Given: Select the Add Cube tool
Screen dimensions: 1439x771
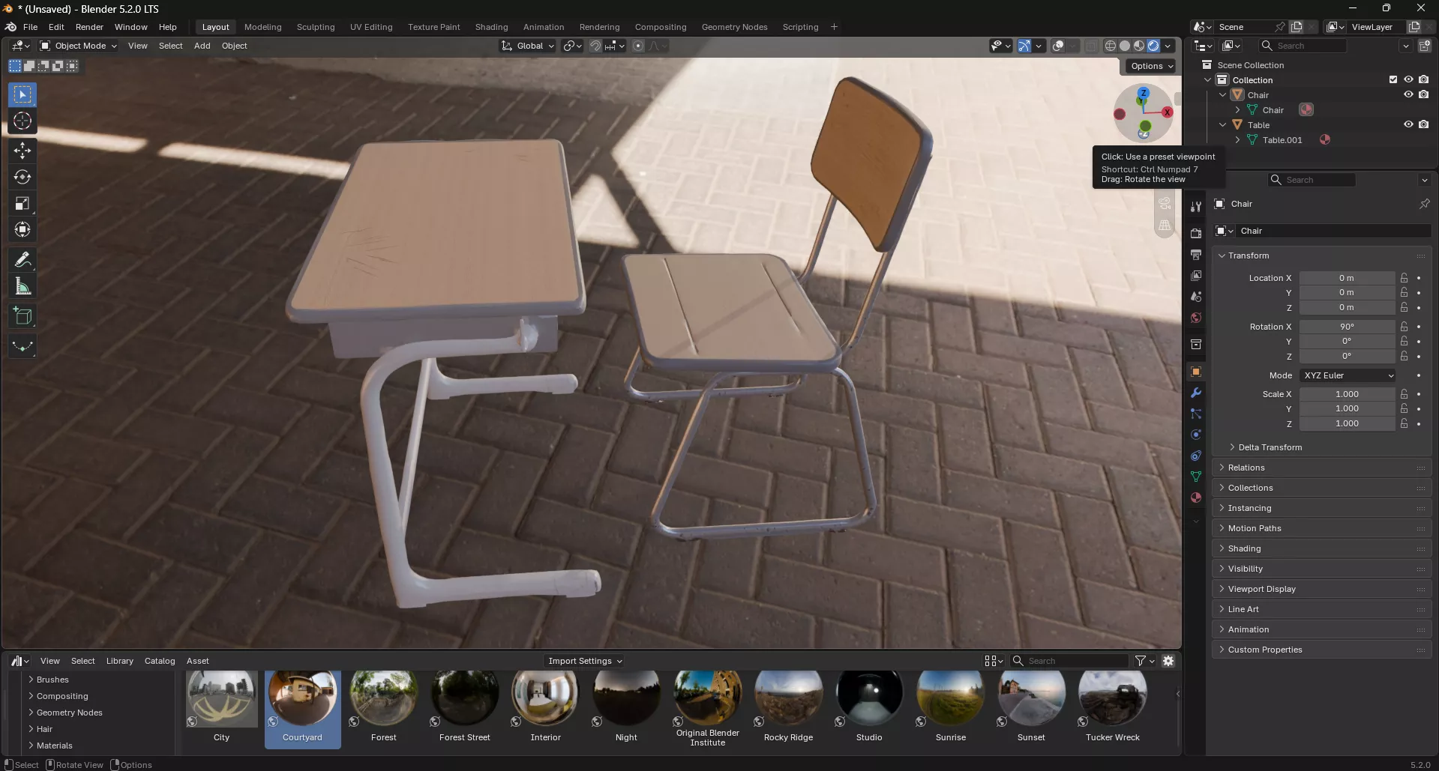Looking at the screenshot, I should point(22,316).
